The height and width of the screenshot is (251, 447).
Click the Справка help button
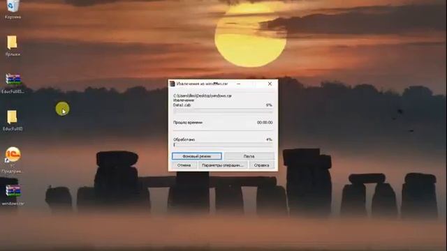[261, 165]
